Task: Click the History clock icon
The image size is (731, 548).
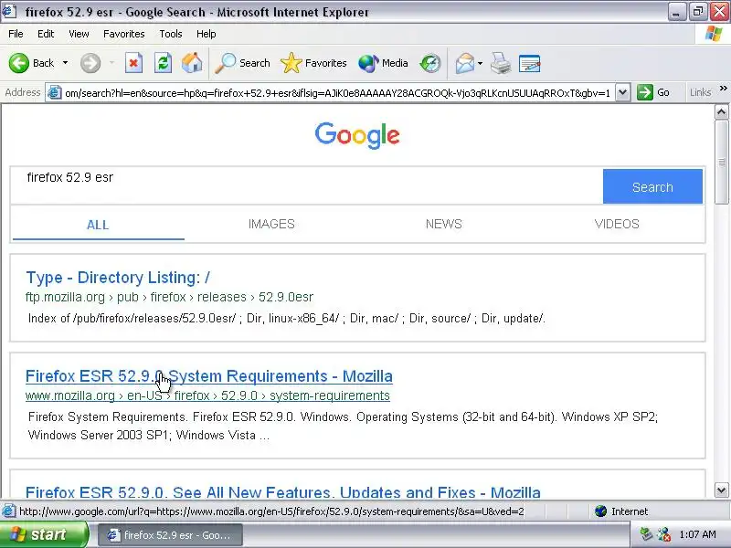Action: [x=429, y=63]
